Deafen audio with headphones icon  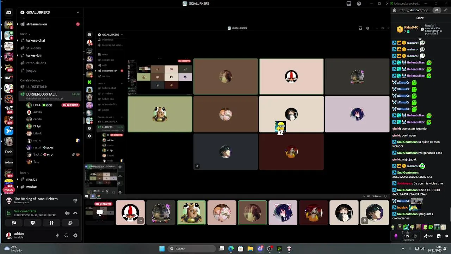pyautogui.click(x=66, y=235)
